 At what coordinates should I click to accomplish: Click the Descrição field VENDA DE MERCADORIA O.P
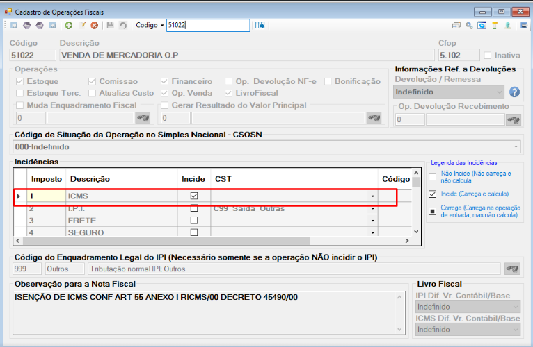247,56
